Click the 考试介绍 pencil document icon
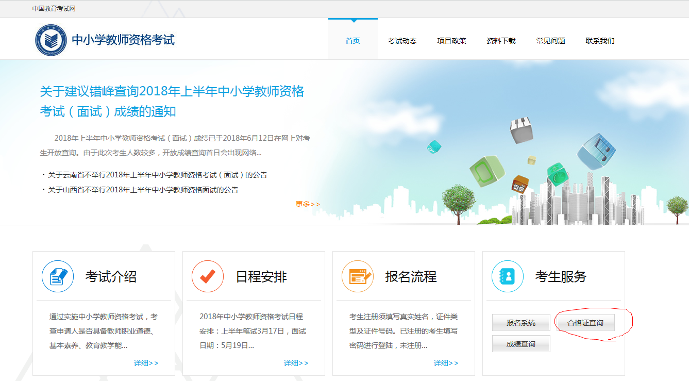 (x=58, y=276)
